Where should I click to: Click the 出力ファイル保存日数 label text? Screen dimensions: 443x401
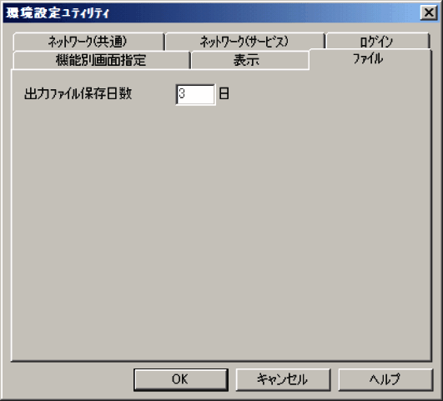tap(78, 93)
